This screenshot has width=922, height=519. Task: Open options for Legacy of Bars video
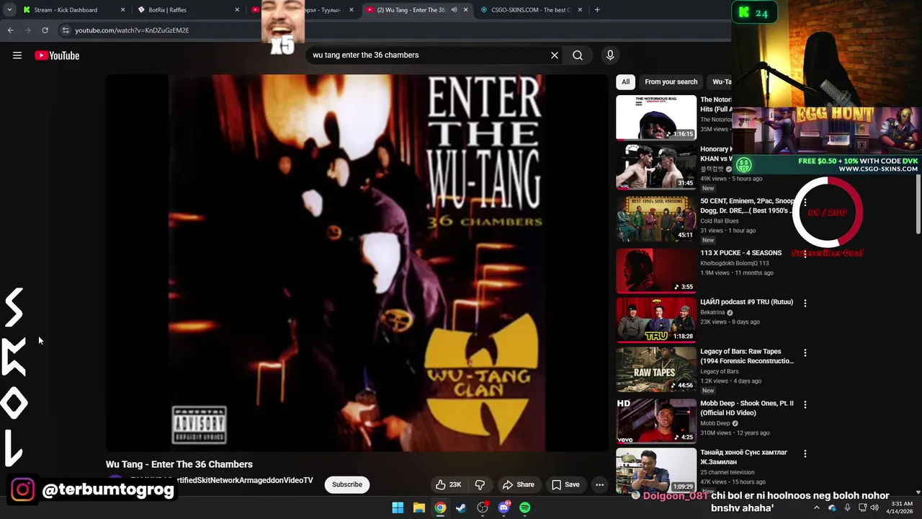(805, 353)
